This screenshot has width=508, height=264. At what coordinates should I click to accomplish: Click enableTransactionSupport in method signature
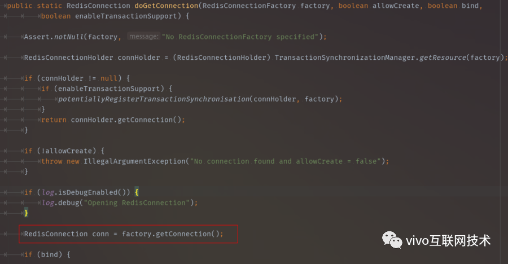click(126, 16)
